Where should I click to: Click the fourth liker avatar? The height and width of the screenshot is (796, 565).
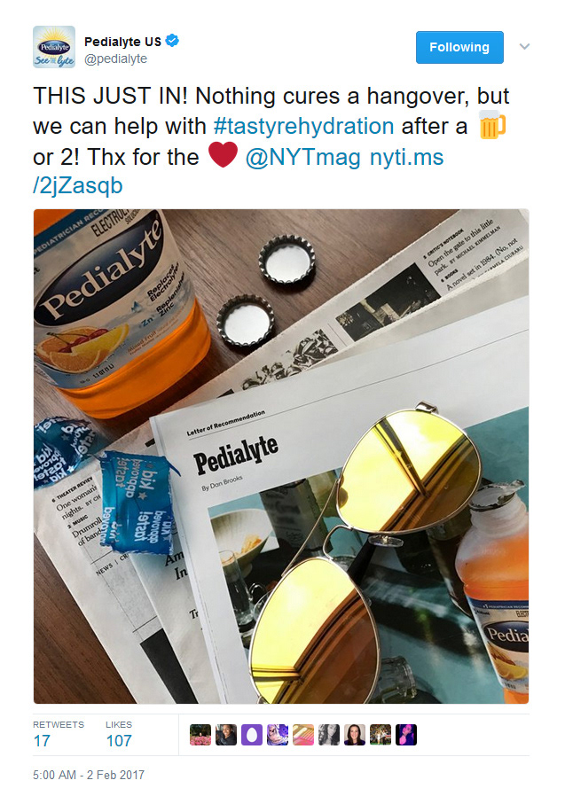278,735
